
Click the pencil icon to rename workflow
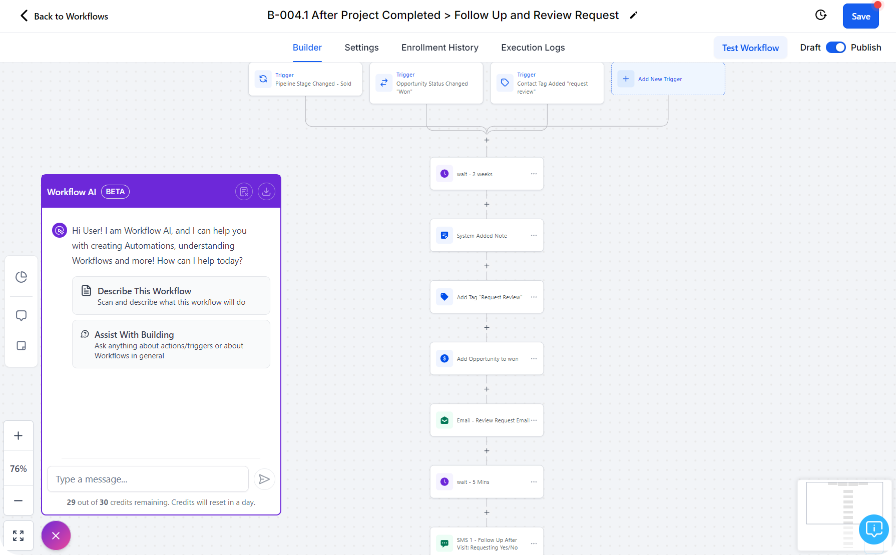click(x=634, y=16)
